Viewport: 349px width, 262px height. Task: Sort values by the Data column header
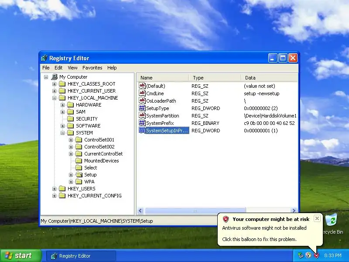click(269, 78)
